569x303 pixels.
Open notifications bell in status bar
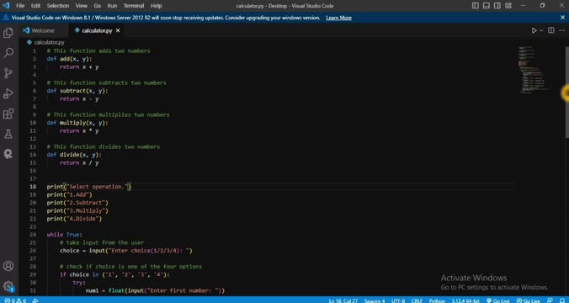point(562,300)
